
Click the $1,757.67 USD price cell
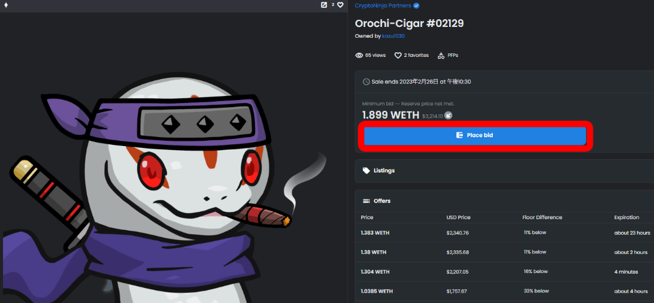point(457,291)
